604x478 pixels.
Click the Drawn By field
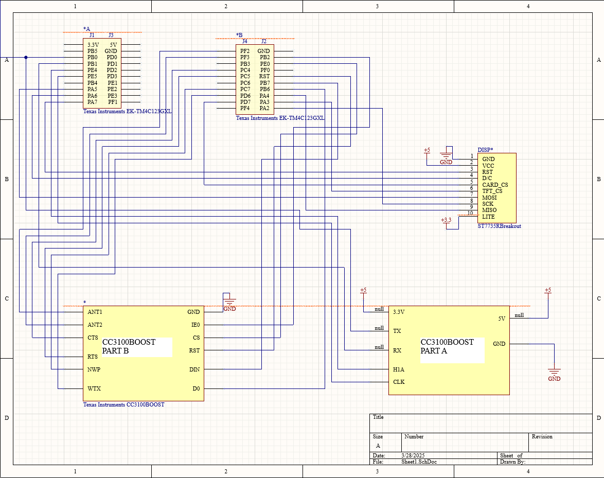(x=545, y=462)
